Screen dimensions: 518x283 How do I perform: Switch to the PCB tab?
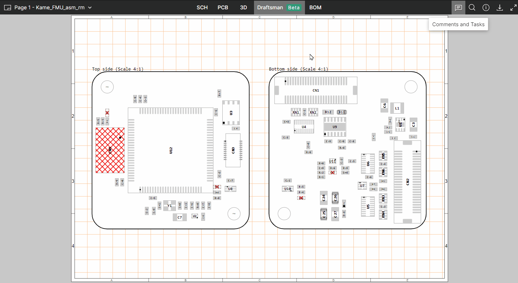click(x=223, y=8)
